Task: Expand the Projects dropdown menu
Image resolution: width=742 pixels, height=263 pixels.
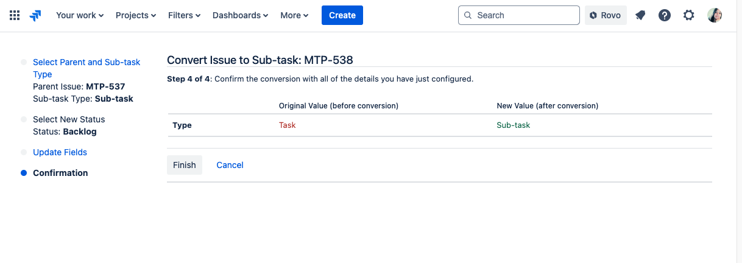Action: pos(136,15)
